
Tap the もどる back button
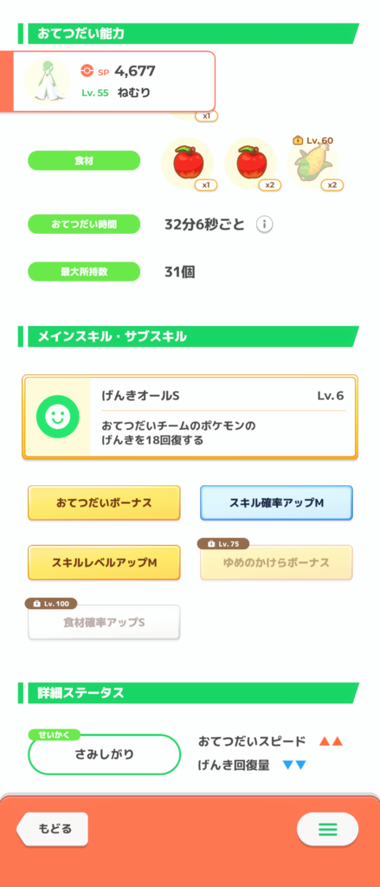click(52, 829)
